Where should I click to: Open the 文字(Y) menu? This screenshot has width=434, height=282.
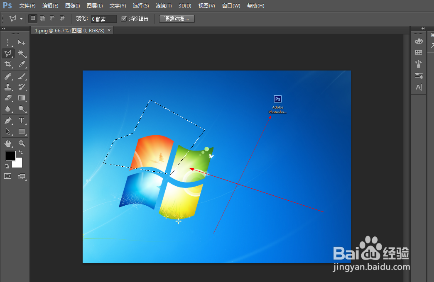click(118, 6)
